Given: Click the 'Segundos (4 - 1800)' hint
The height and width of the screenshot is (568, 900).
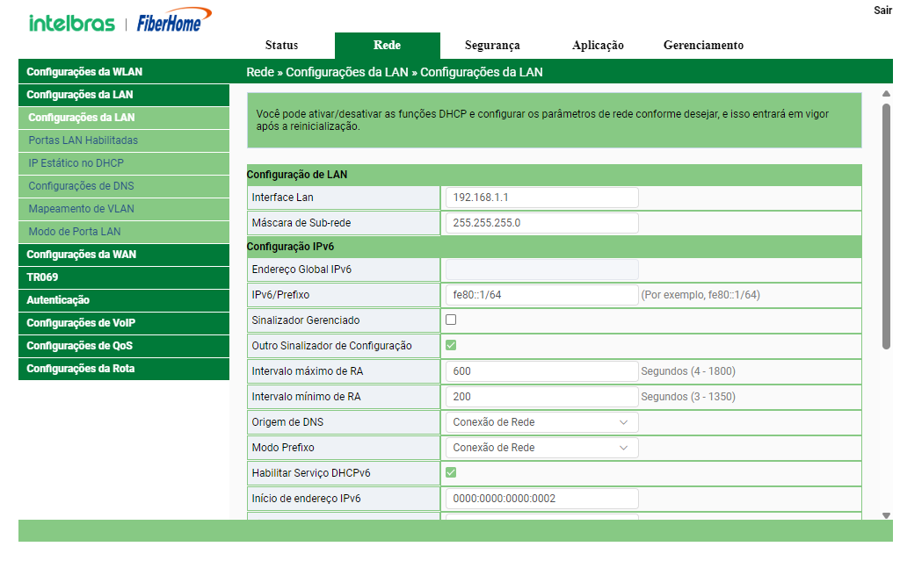Looking at the screenshot, I should (x=688, y=371).
